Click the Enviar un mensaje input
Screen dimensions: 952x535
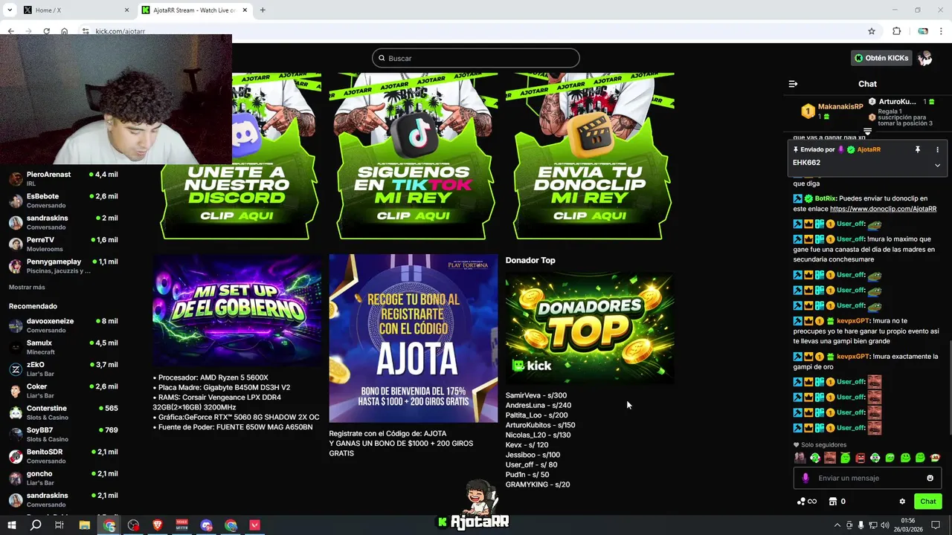867,478
